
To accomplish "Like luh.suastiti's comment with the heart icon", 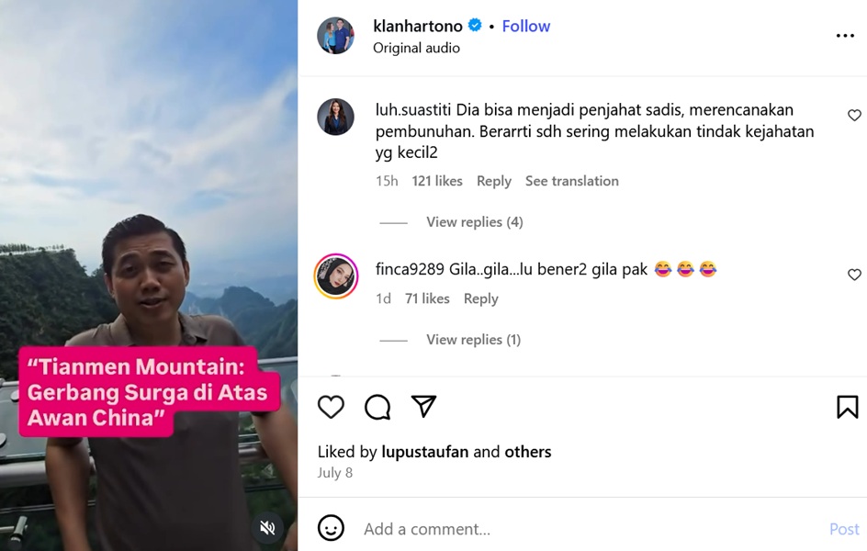I will coord(854,115).
